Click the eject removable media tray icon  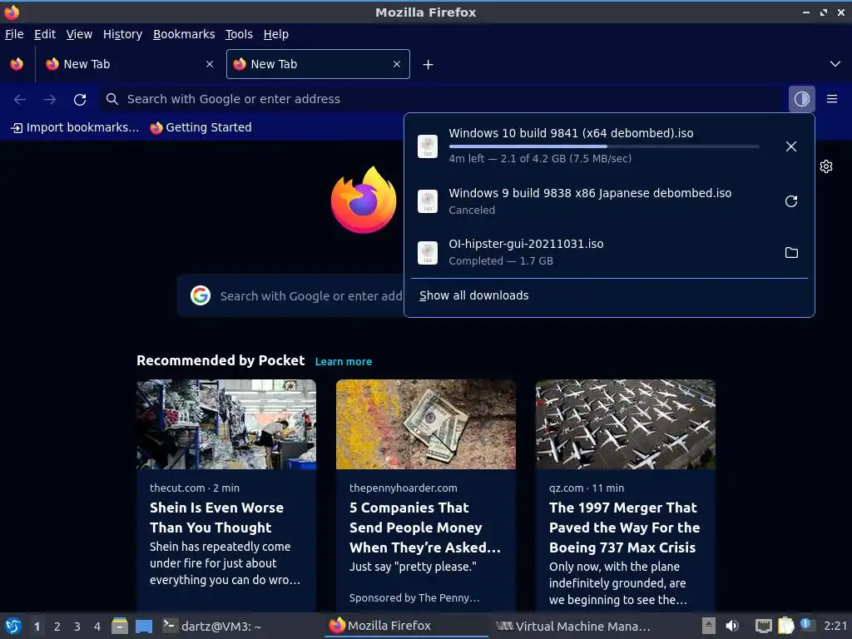(x=709, y=626)
